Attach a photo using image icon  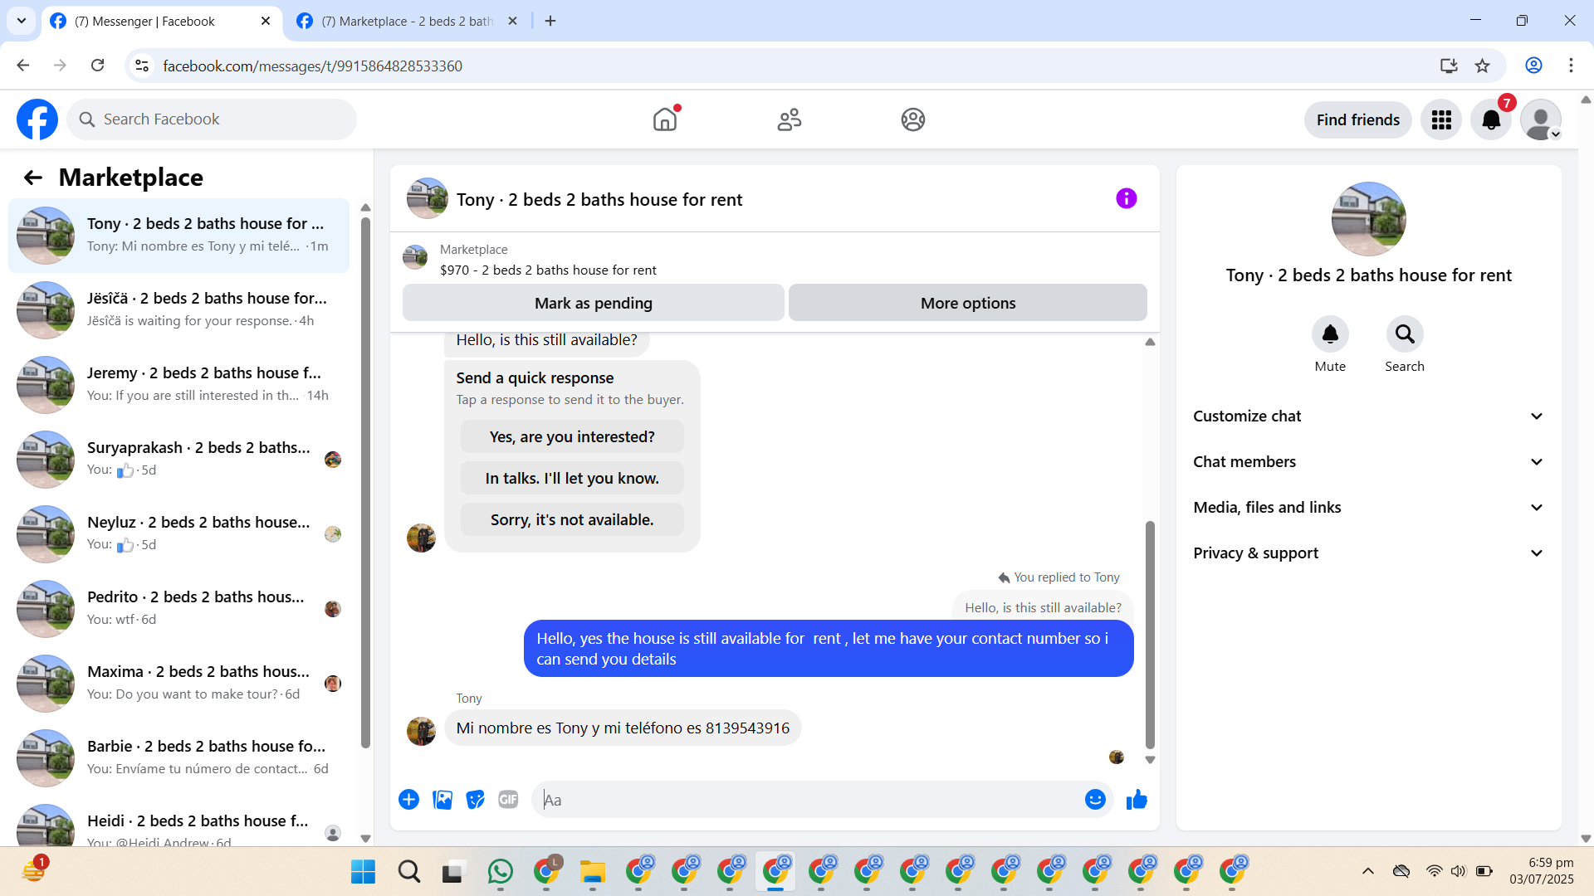point(443,799)
